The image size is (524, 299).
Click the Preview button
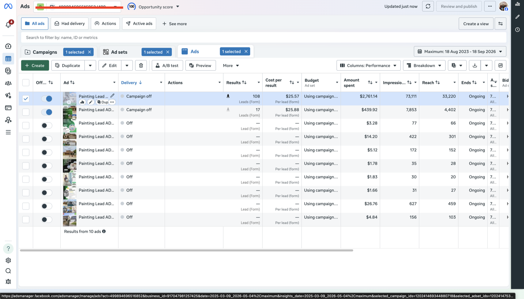tap(200, 65)
